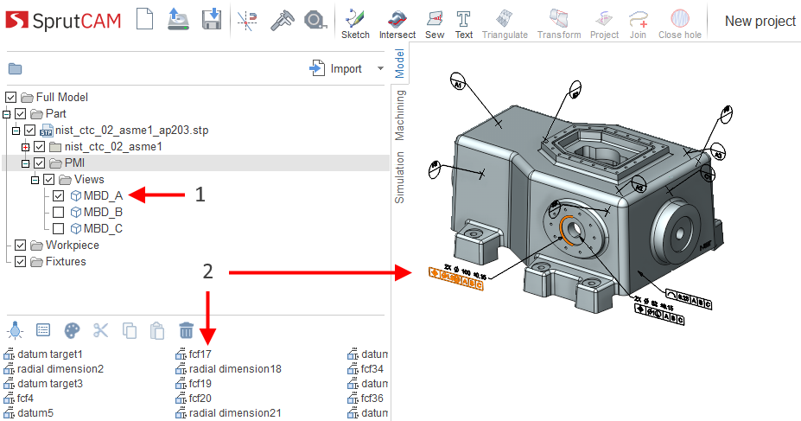Uncheck the Workpiece checkbox
Screen dimensions: 801x421
click(21, 246)
